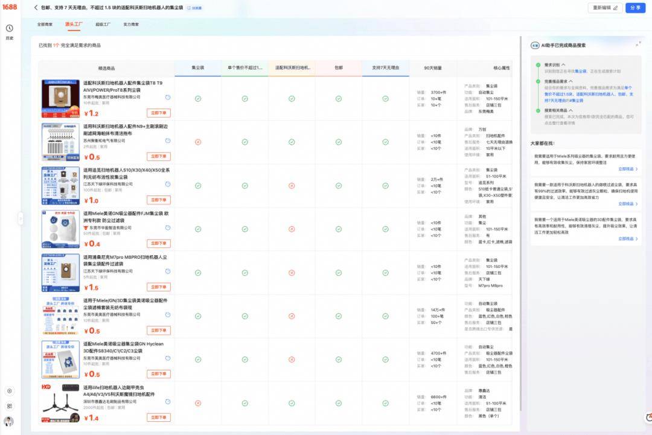Open the product title starting 适用ilife扫地机器人
Viewport: 652px width, 435px height.
pos(120,390)
